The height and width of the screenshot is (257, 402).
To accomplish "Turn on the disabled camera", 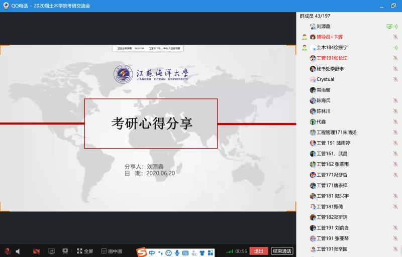I will [36, 251].
